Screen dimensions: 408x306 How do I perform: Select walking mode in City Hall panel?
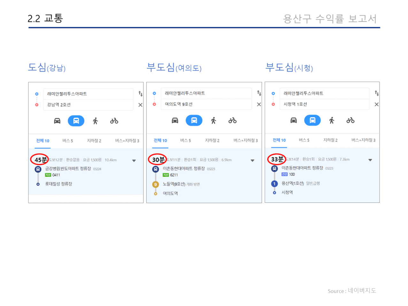[x=332, y=120]
